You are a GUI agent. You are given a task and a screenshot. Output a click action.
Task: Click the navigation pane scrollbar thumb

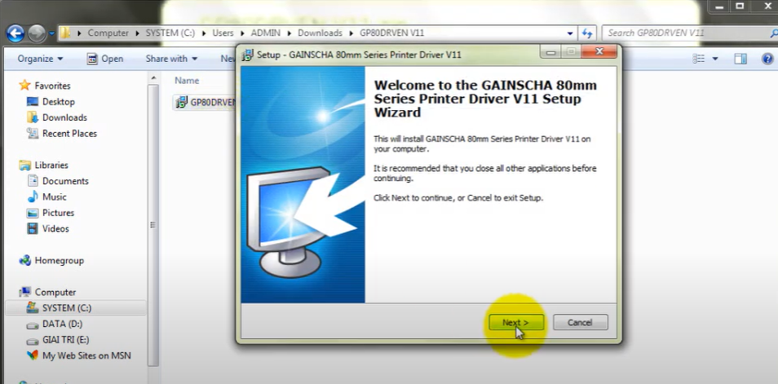153,225
